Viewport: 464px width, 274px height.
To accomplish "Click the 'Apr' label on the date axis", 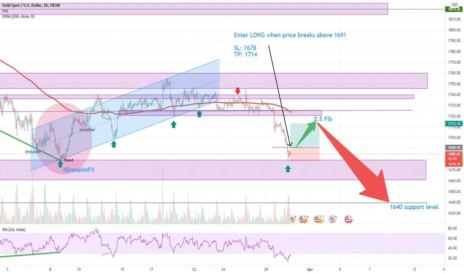I will pos(310,270).
